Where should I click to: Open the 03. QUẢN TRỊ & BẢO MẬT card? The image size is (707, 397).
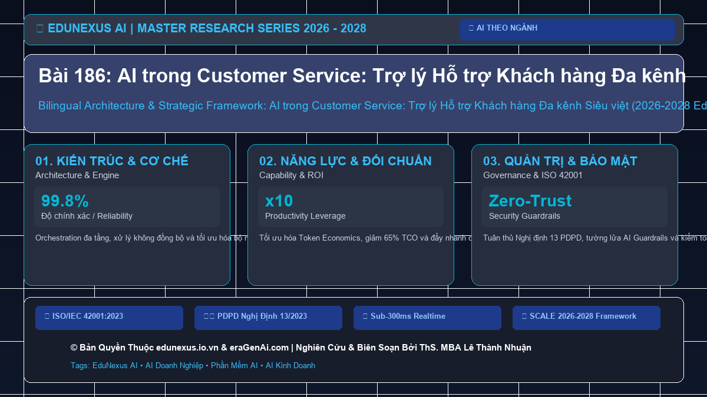point(574,215)
